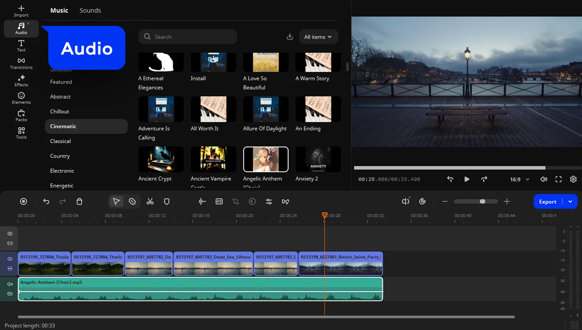The height and width of the screenshot is (330, 582).
Task: Click the Export button
Action: [x=547, y=202]
